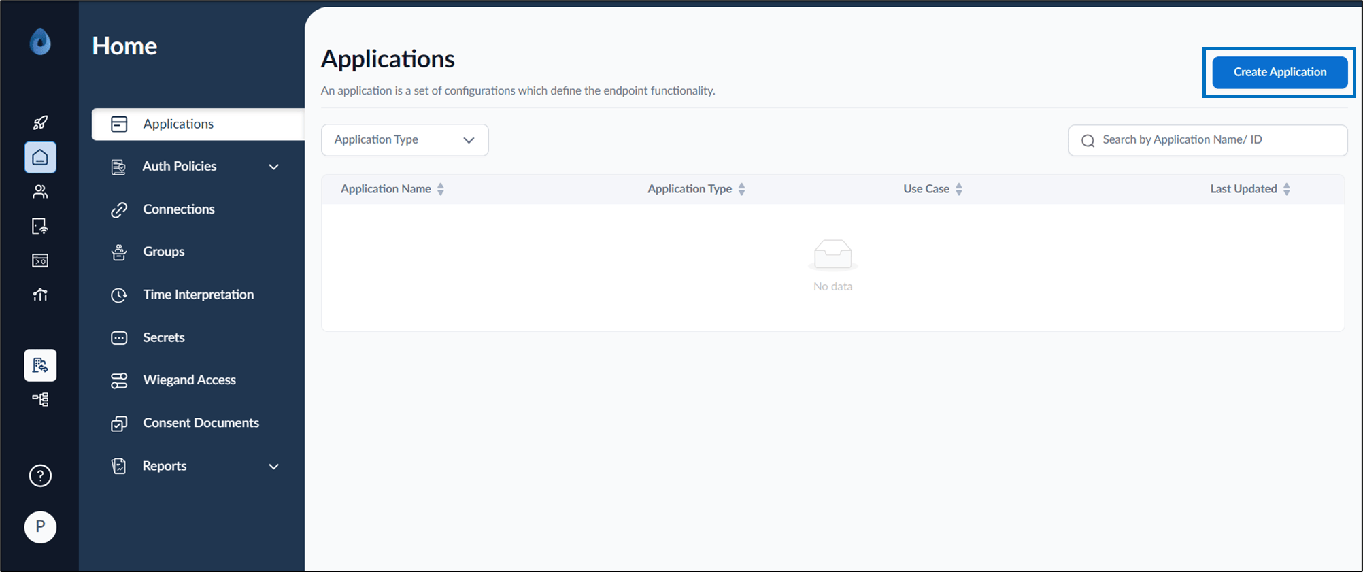Expand the Auth Policies chevron
The height and width of the screenshot is (572, 1363).
coord(274,167)
